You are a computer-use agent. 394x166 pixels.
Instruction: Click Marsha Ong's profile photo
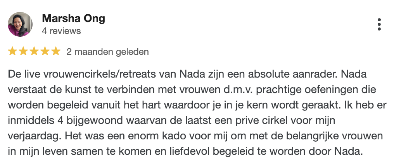(x=20, y=24)
